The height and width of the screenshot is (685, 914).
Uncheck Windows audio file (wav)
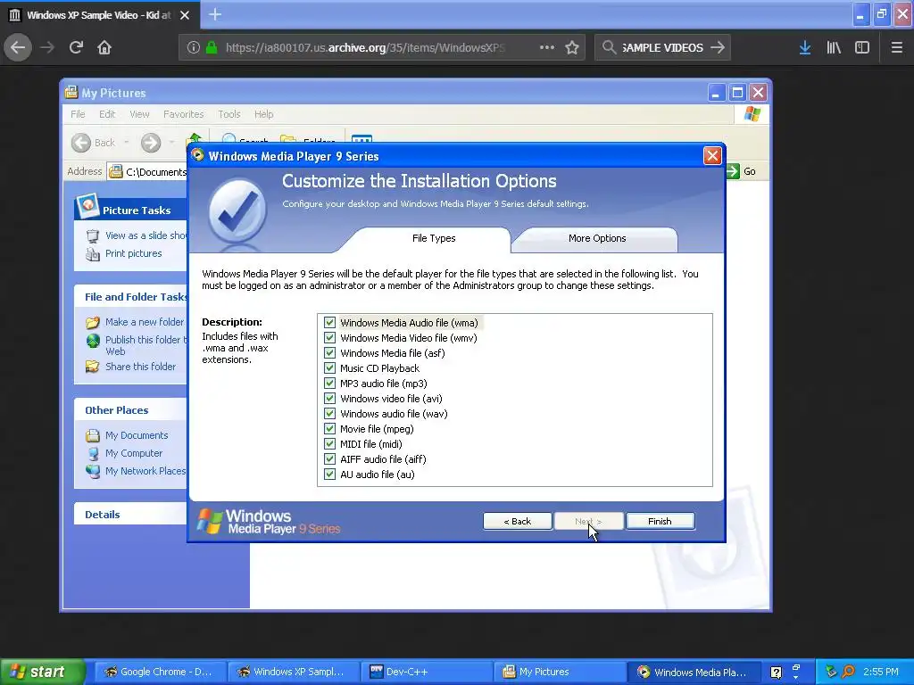(330, 414)
